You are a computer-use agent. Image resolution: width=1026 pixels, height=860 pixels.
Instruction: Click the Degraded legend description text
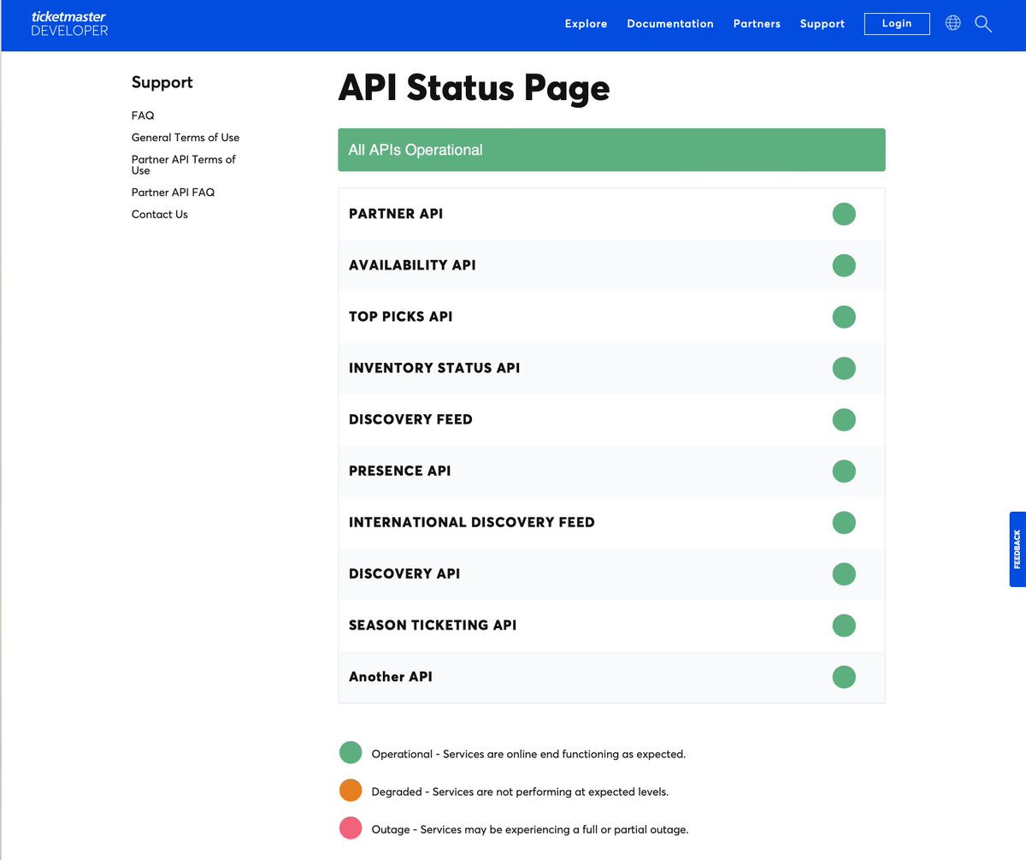pos(520,792)
